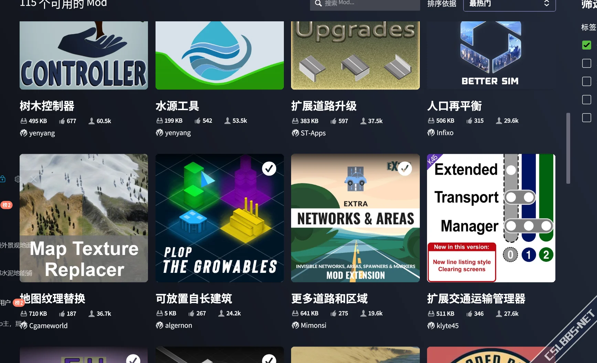Click author avatar icon beside Infixo
The width and height of the screenshot is (597, 363).
[431, 133]
